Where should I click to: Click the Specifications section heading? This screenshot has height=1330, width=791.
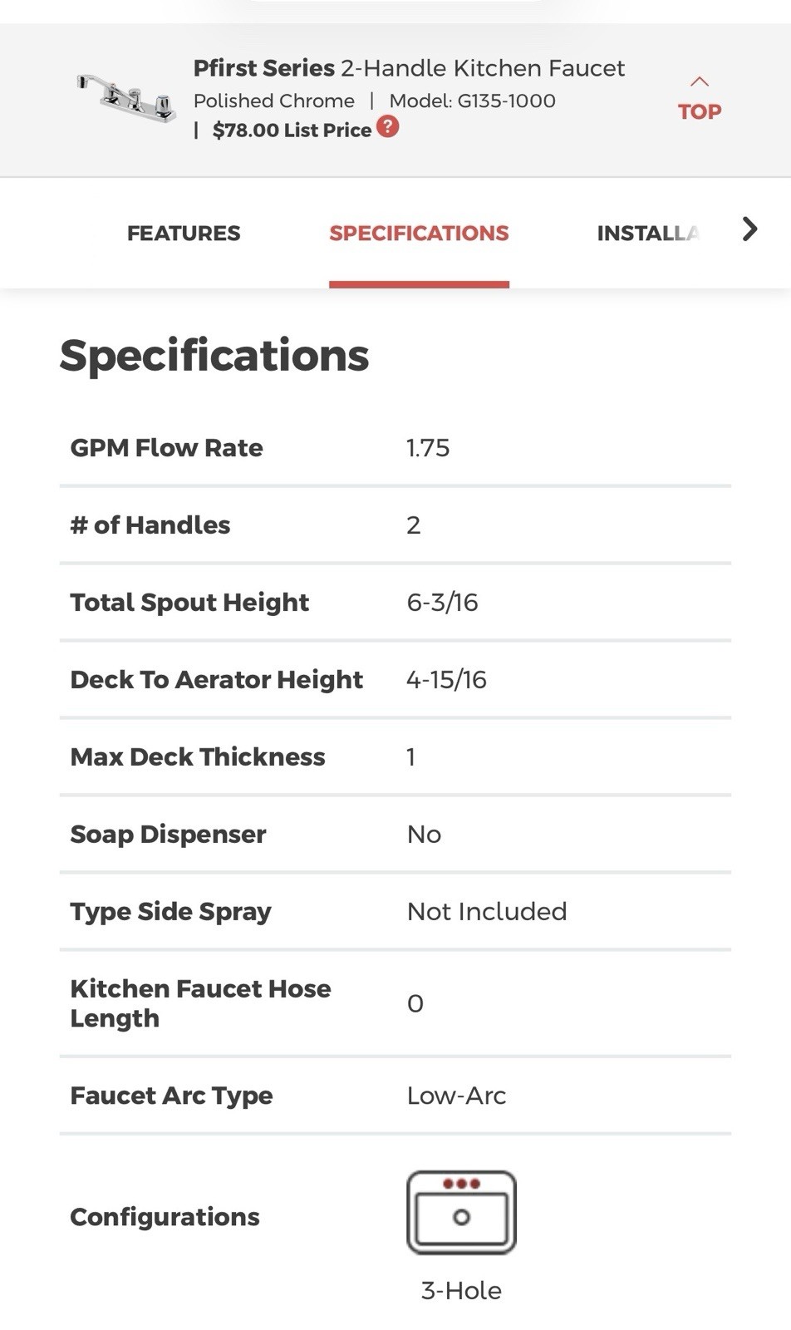[214, 357]
